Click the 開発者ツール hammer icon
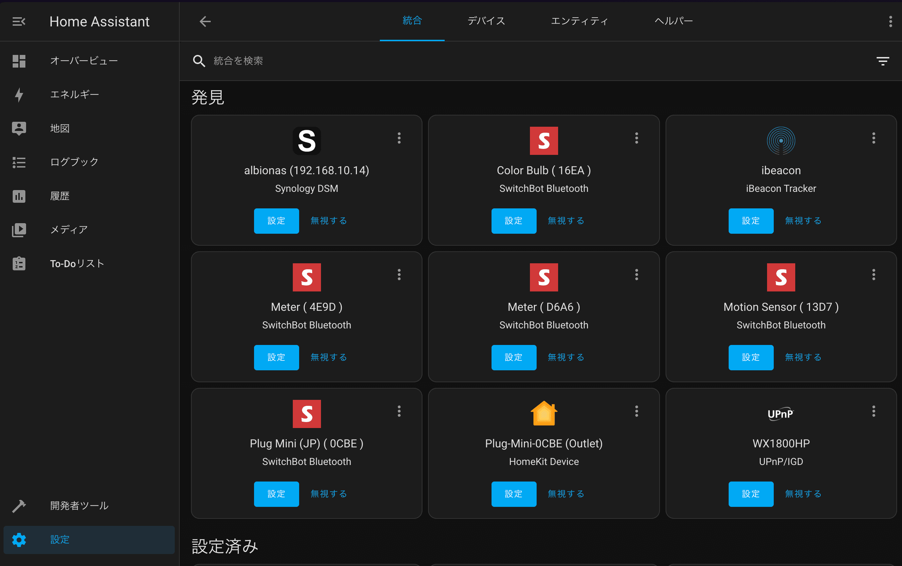This screenshot has height=566, width=902. [x=19, y=506]
